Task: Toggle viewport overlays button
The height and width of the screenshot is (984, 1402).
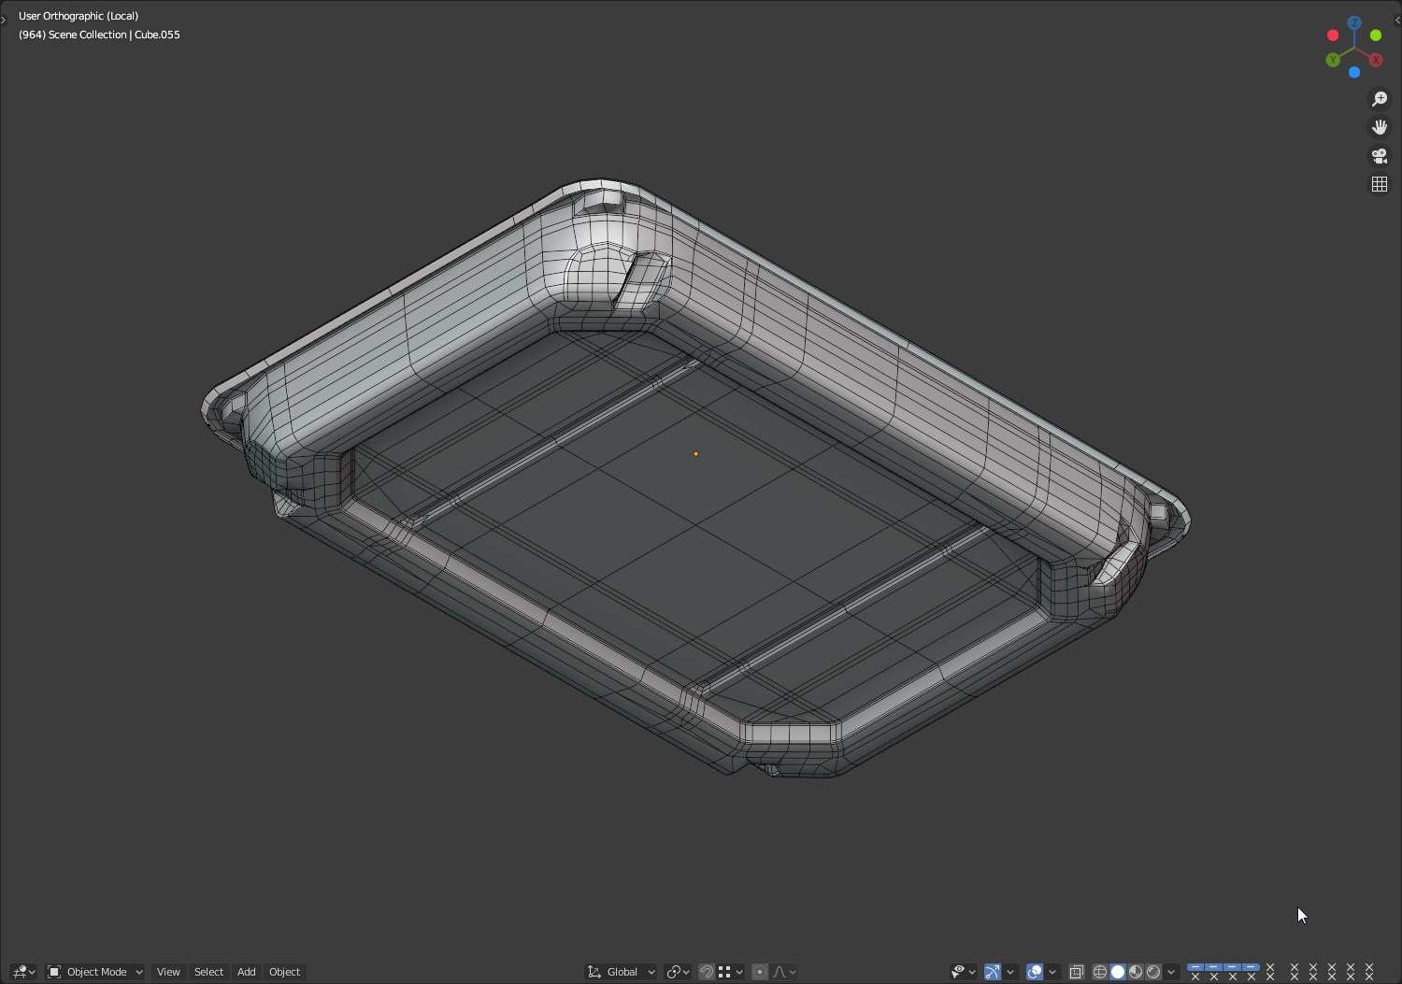Action: [x=1035, y=972]
